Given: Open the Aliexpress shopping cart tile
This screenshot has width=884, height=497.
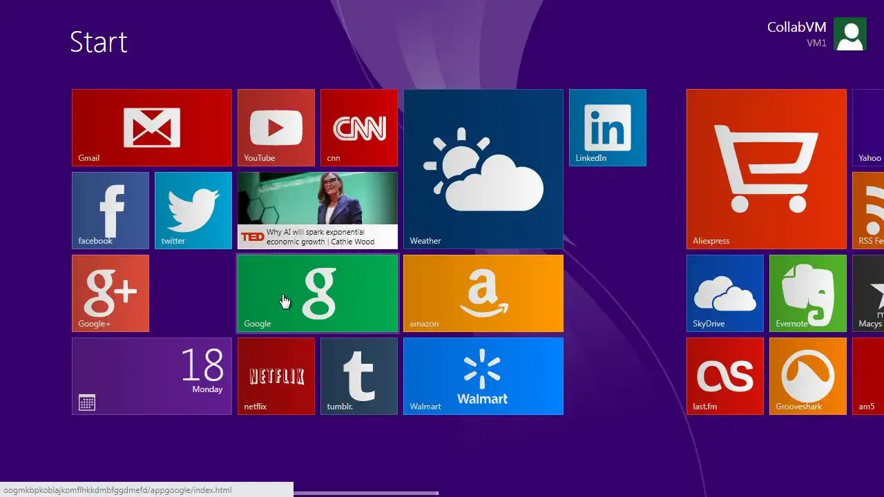Looking at the screenshot, I should pos(767,169).
